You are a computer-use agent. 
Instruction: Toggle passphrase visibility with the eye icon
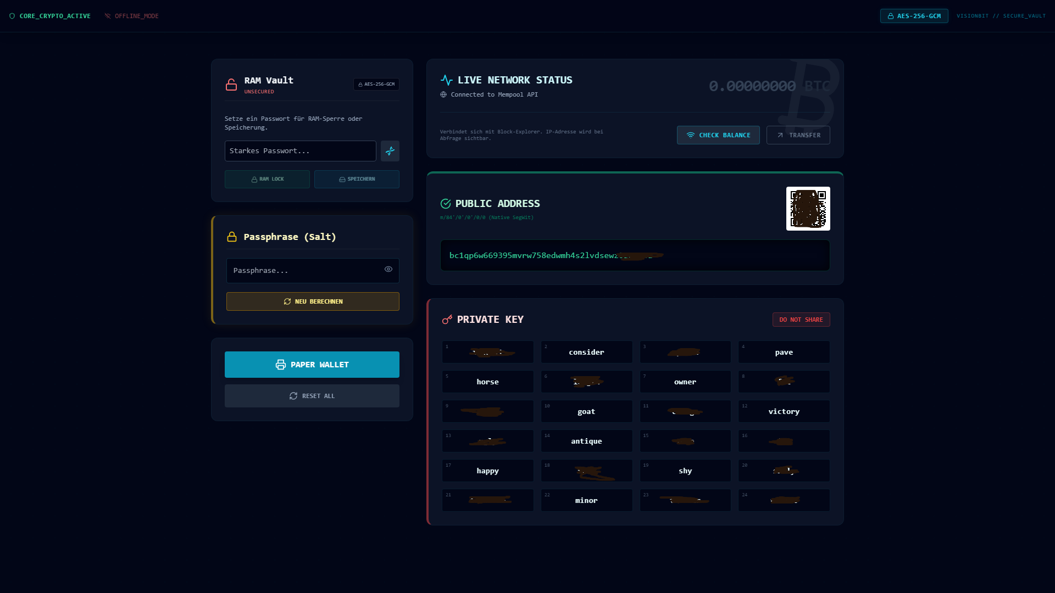[388, 270]
